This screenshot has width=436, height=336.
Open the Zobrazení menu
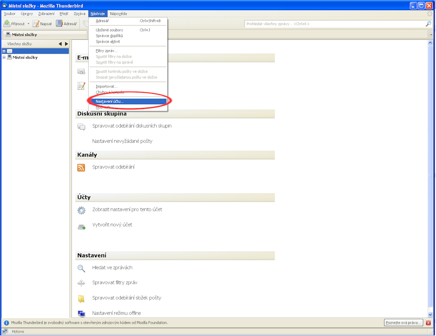click(x=46, y=14)
